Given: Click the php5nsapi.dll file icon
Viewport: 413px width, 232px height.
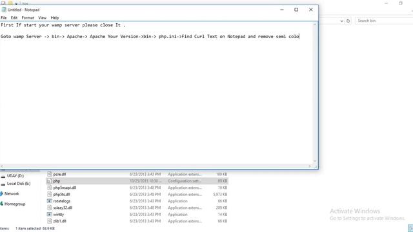Looking at the screenshot, I should [x=49, y=188].
